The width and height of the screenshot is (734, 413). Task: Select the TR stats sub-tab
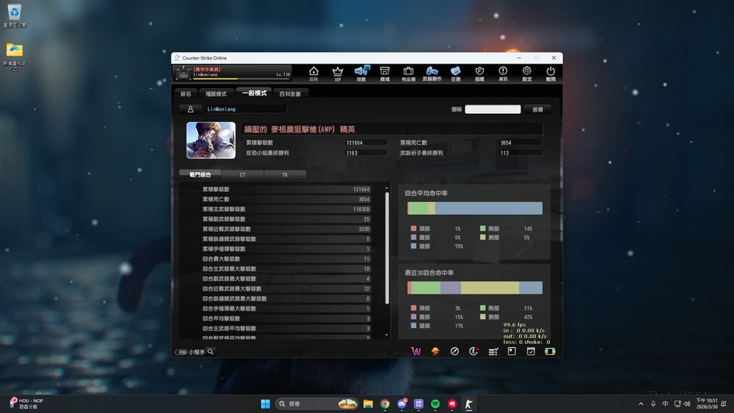(284, 174)
